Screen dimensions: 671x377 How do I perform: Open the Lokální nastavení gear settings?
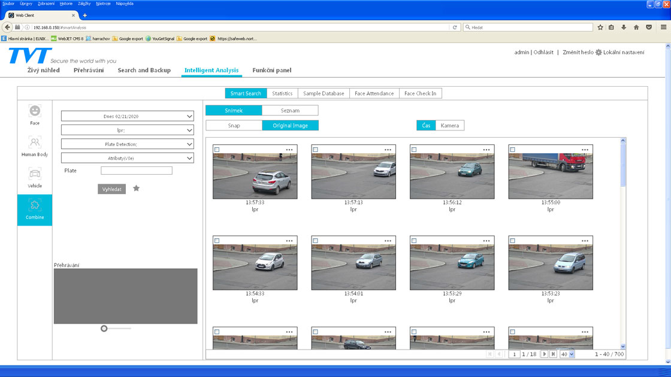pos(598,53)
